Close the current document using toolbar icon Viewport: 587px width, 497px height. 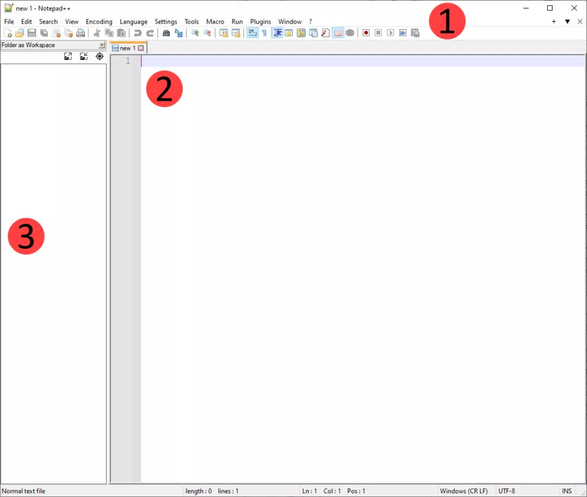pos(56,33)
